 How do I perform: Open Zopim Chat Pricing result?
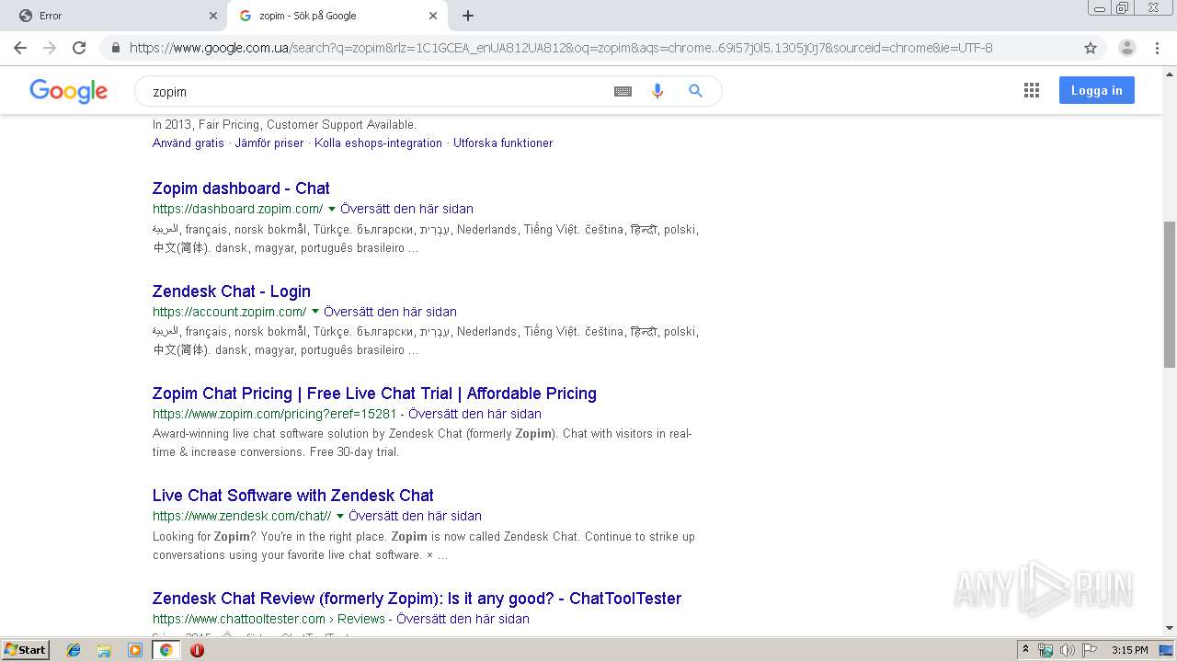point(374,393)
